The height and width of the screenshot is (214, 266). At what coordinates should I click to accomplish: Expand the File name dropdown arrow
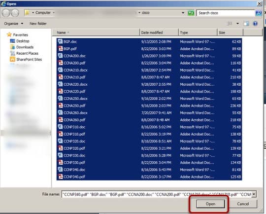click(x=254, y=194)
